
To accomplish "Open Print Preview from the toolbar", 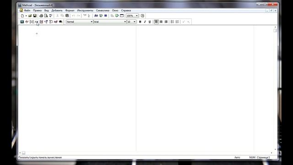I will point(46,16).
